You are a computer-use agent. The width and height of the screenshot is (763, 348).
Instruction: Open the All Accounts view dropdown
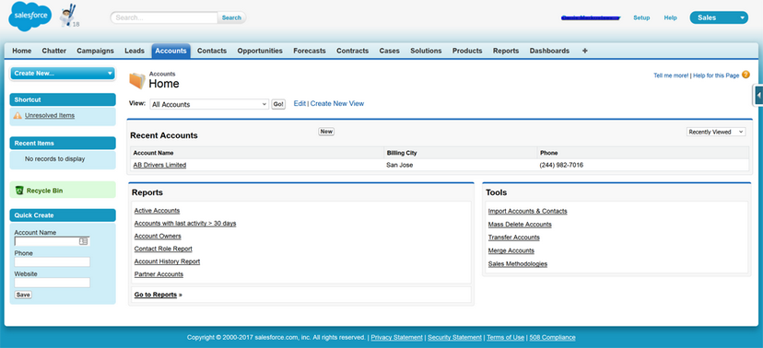pos(209,105)
